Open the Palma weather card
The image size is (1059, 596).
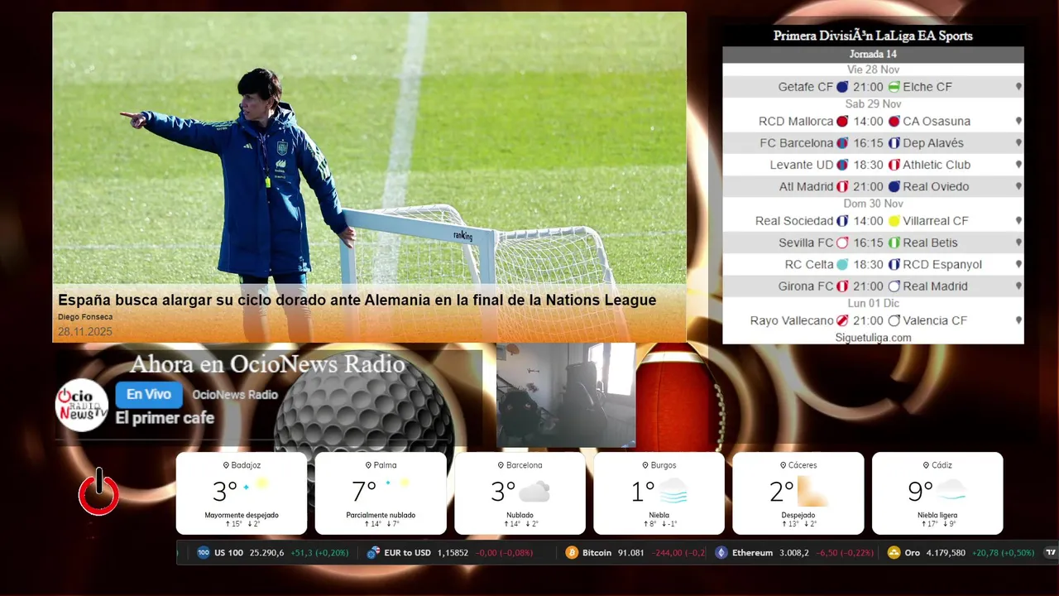(381, 493)
